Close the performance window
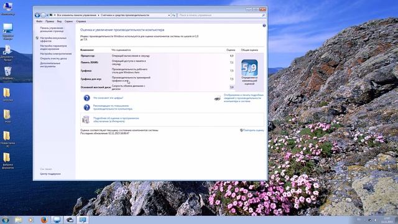This screenshot has width=398, height=224. tap(262, 9)
